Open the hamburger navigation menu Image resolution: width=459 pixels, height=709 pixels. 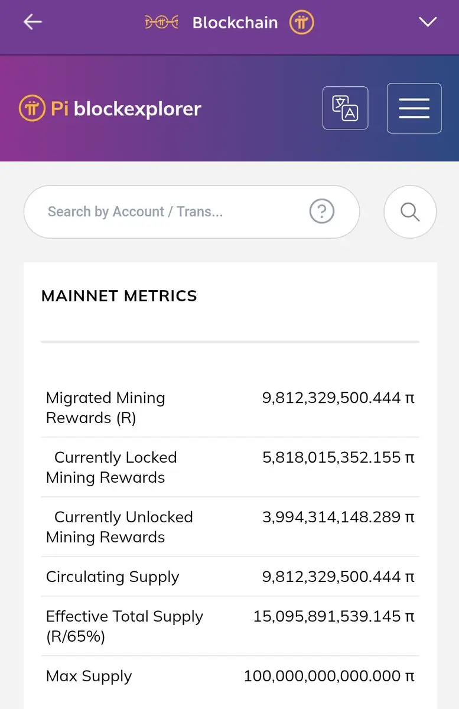click(414, 108)
